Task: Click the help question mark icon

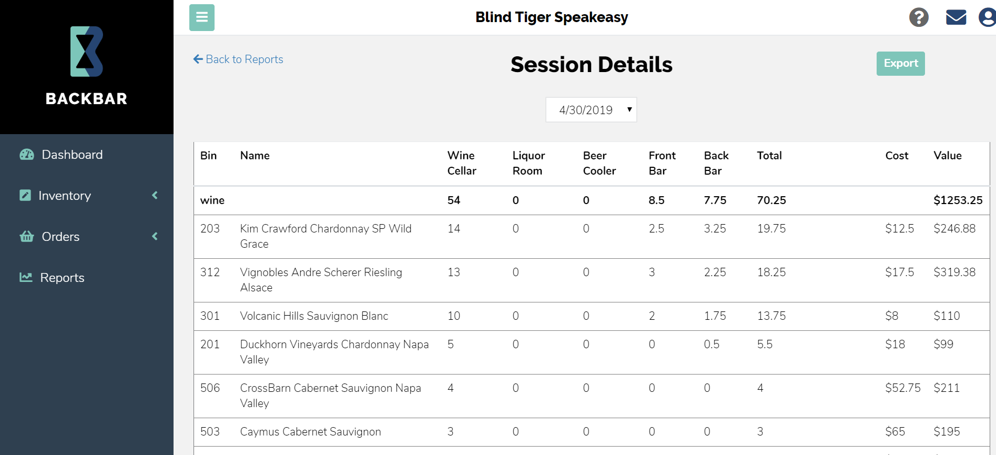Action: (918, 17)
